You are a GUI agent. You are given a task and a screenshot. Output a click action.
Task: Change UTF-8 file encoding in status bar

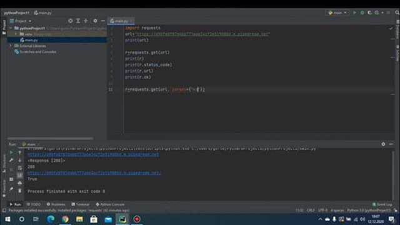(322, 211)
